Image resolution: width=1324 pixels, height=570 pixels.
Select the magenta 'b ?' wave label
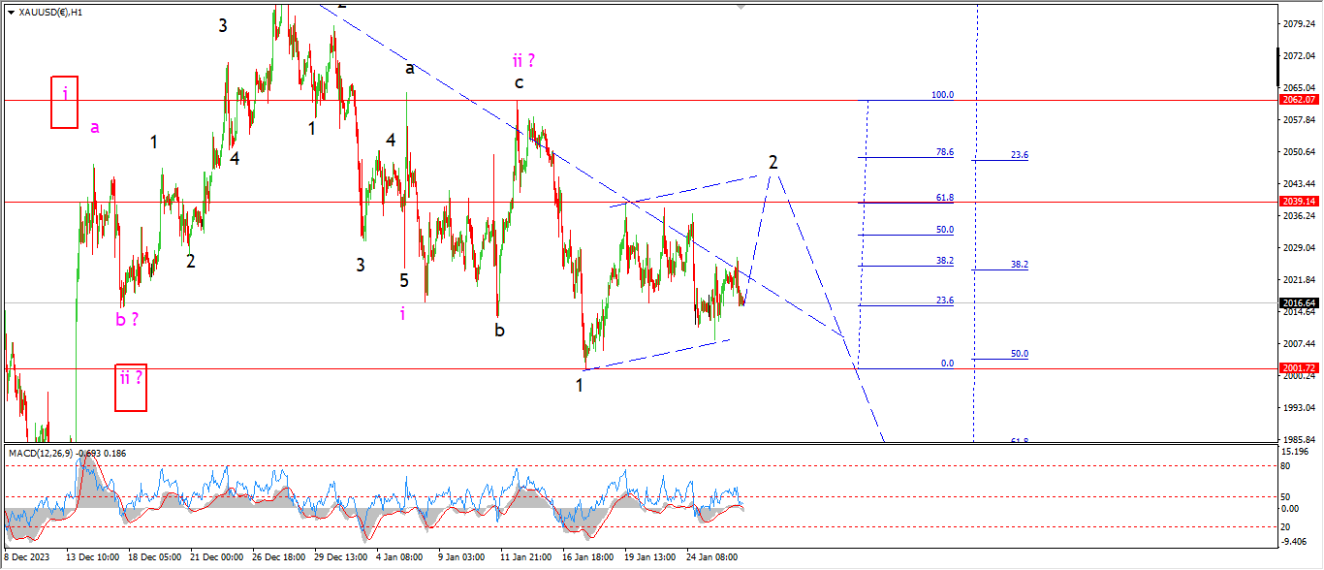(127, 319)
